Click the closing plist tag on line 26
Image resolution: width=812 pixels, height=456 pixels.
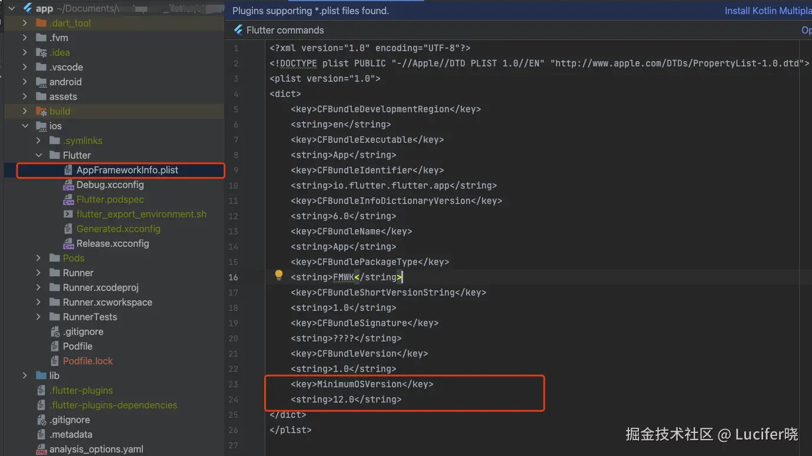pos(291,430)
